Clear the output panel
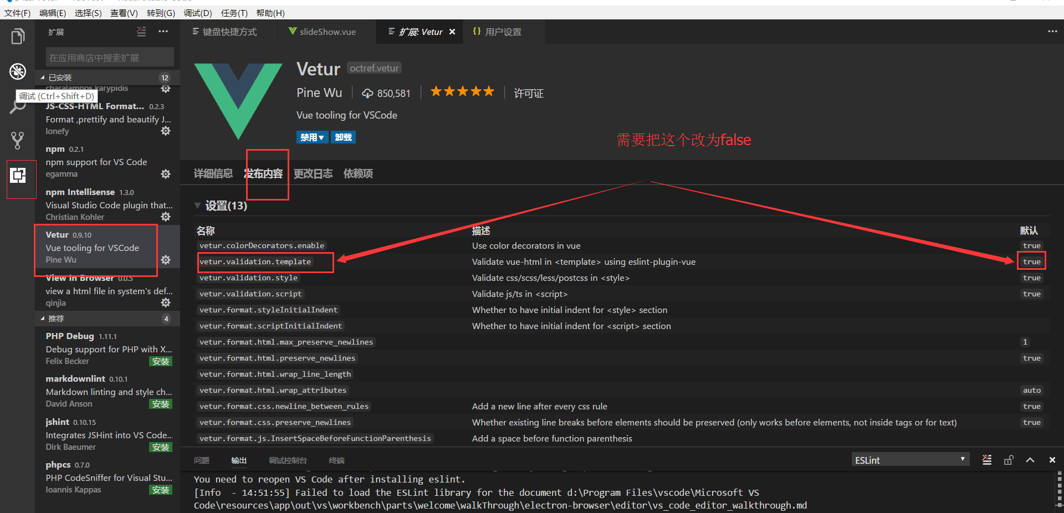The image size is (1064, 513). click(x=987, y=460)
